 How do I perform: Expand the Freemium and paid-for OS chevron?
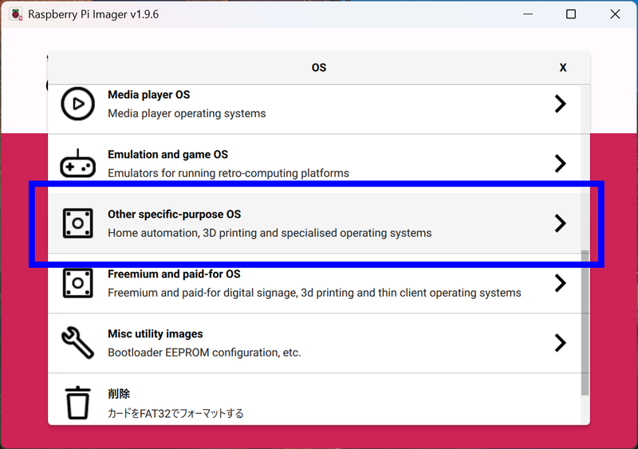(x=561, y=283)
